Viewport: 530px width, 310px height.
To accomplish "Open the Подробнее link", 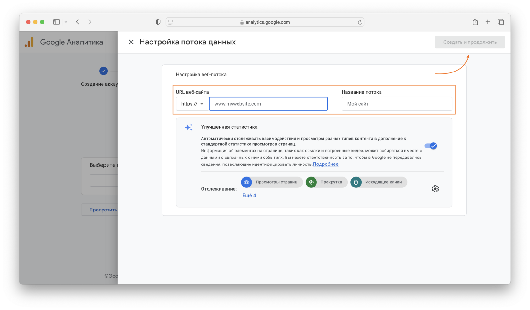I will (326, 164).
